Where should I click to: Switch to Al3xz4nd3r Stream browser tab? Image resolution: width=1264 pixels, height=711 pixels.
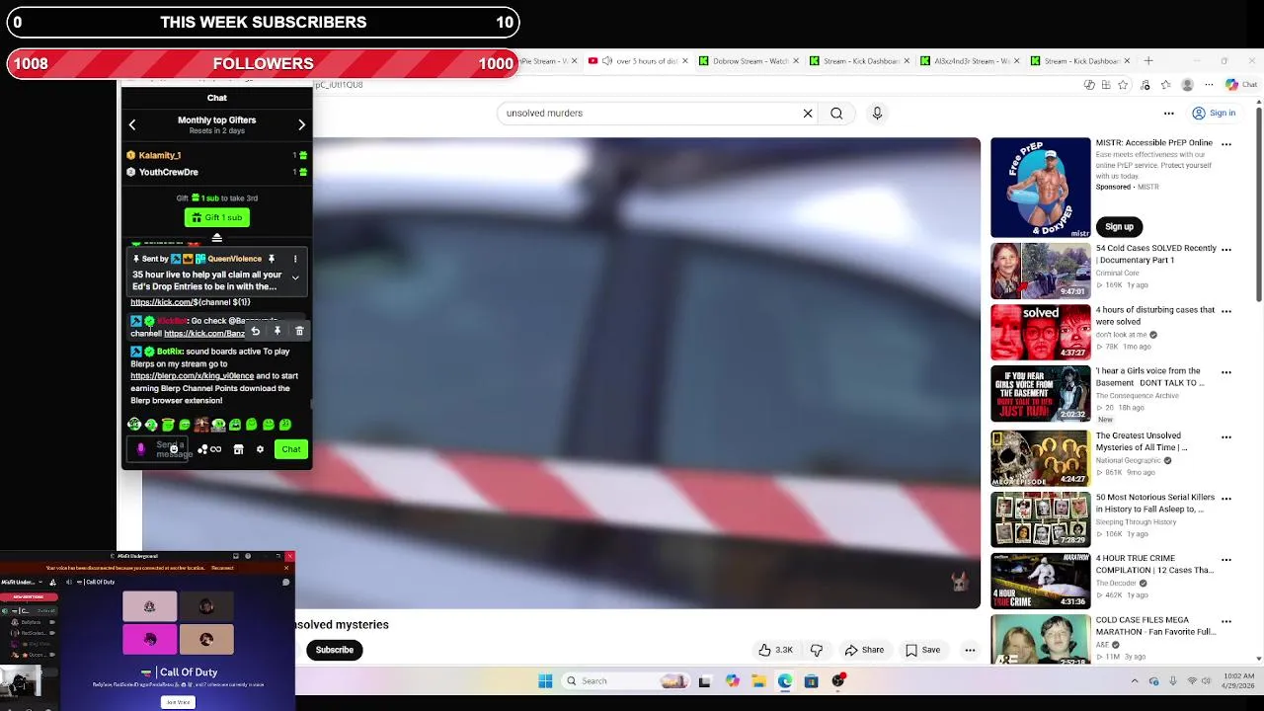pyautogui.click(x=972, y=61)
